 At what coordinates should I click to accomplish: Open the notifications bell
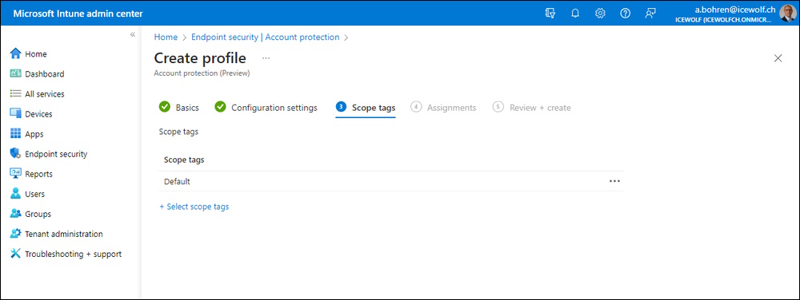[575, 14]
